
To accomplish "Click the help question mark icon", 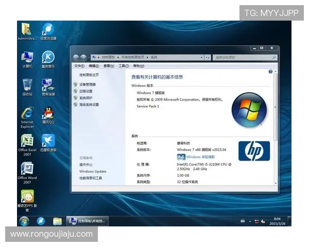I will tap(270, 72).
